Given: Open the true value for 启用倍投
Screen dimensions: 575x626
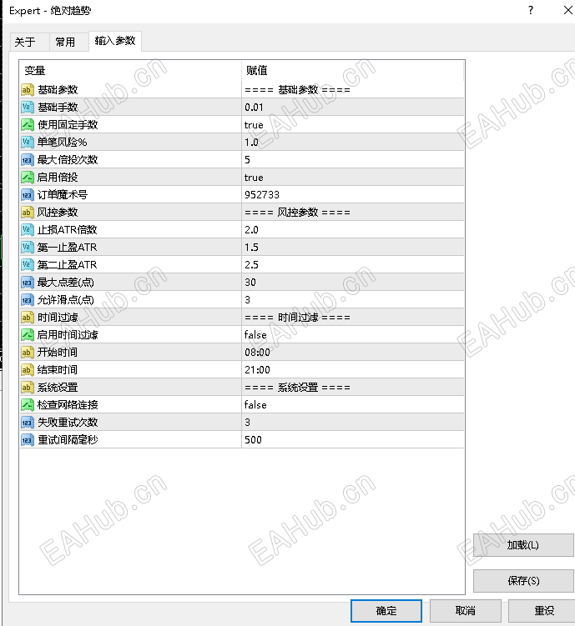Looking at the screenshot, I should 353,178.
